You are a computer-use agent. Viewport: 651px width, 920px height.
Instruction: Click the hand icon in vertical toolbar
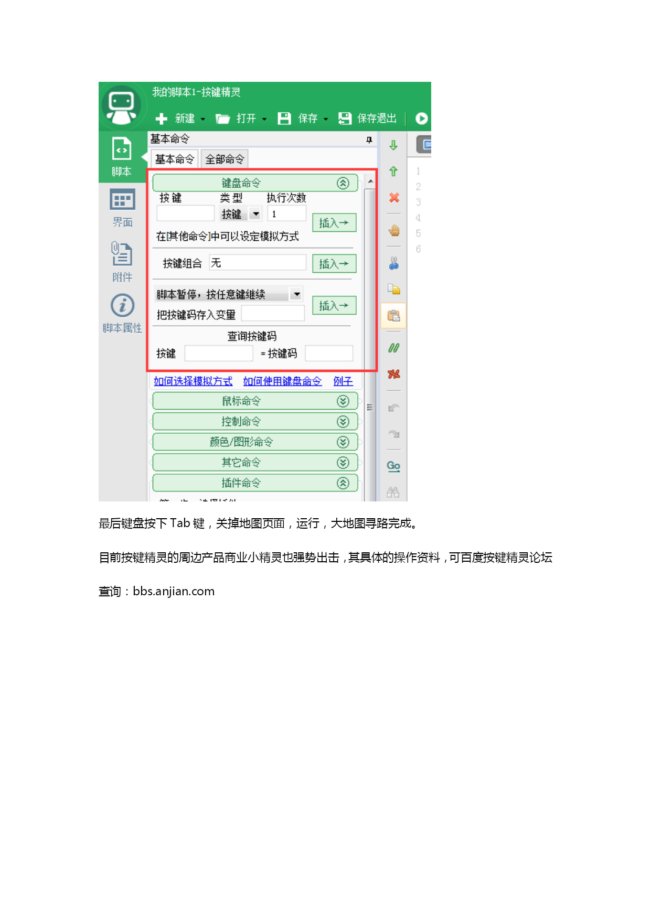click(394, 230)
